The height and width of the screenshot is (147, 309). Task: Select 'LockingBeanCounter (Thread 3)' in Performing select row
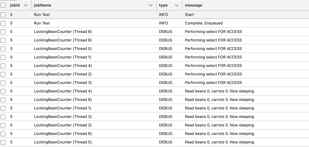click(x=63, y=83)
